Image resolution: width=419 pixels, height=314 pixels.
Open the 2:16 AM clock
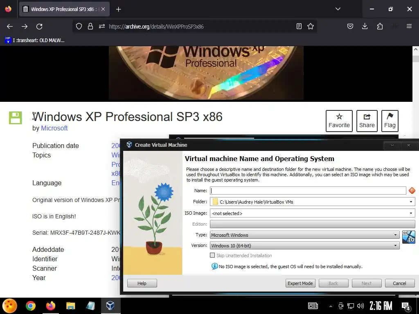coord(381,306)
